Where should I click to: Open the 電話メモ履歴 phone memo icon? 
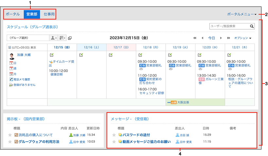point(11,79)
